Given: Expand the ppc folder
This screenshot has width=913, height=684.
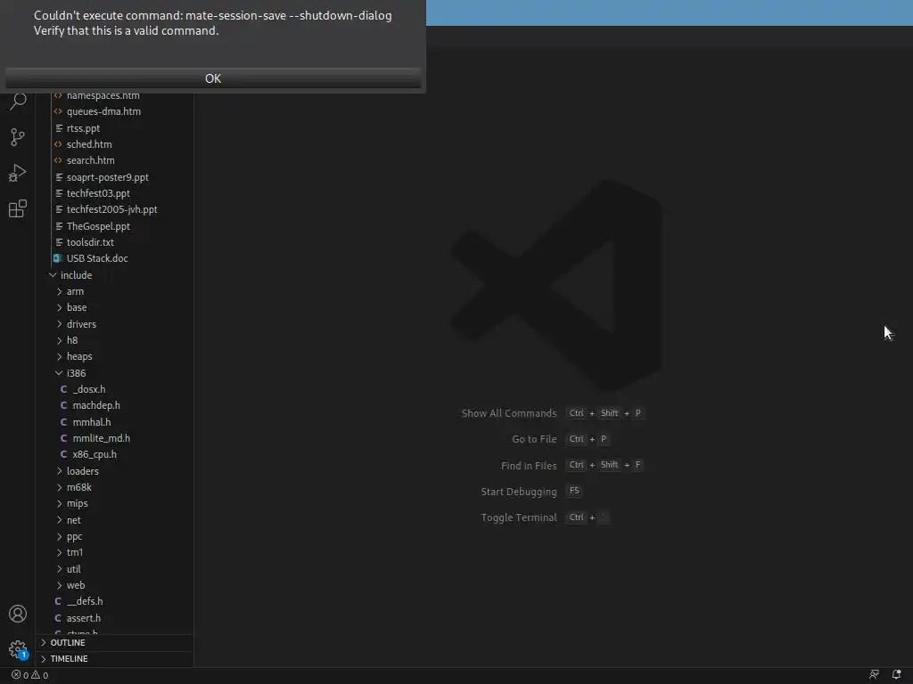Looking at the screenshot, I should pyautogui.click(x=115, y=536).
